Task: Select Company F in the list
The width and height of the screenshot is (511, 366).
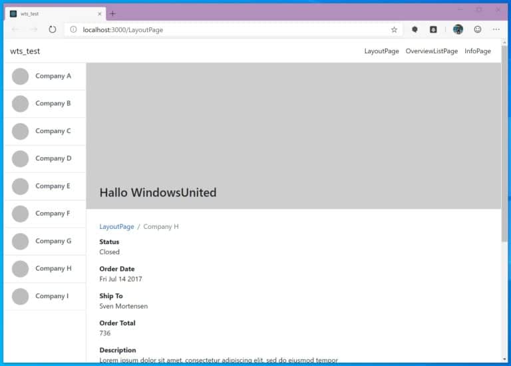Action: pyautogui.click(x=45, y=214)
